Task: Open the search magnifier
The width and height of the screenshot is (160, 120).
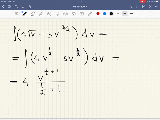Action: pyautogui.click(x=16, y=7)
